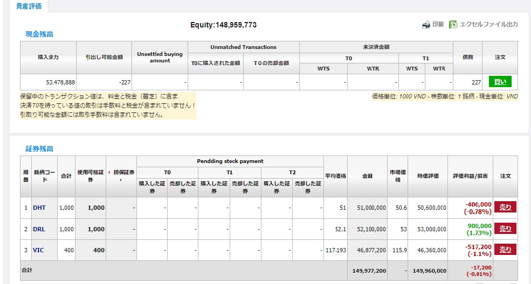The height and width of the screenshot is (284, 531).
Task: Click the 証券残高 section heading
Action: coord(39,148)
